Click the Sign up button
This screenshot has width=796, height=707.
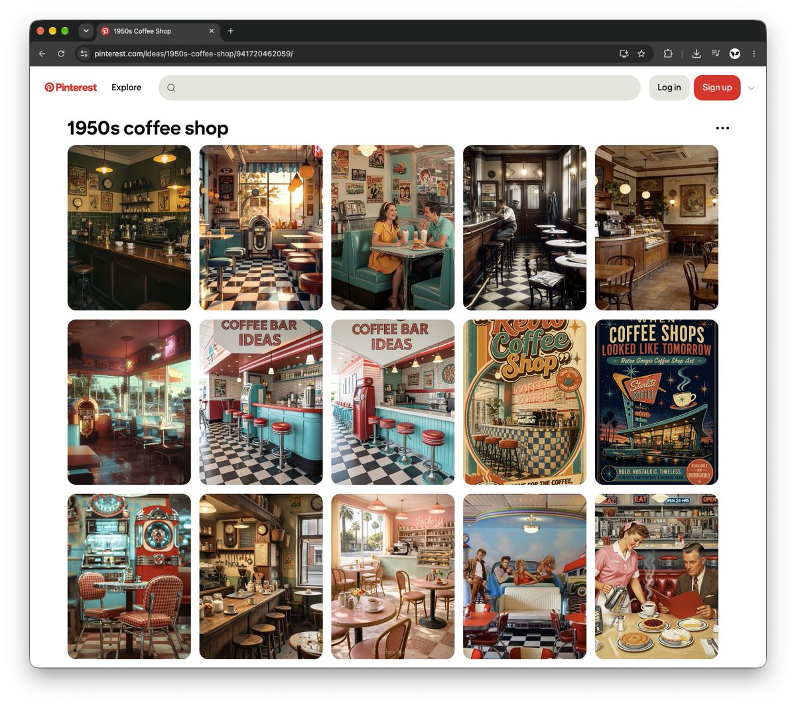tap(717, 88)
